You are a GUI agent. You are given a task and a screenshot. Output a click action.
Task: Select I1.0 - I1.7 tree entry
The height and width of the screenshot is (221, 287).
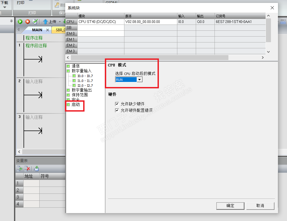pos(85,81)
